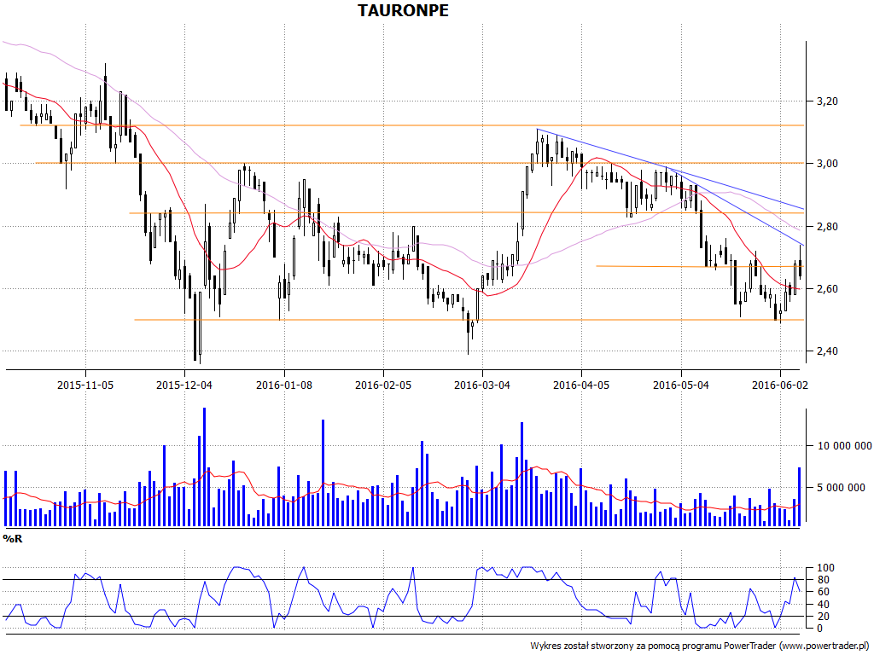Select the 20 level on %R axis
The width and height of the screenshot is (874, 655).
(x=825, y=617)
